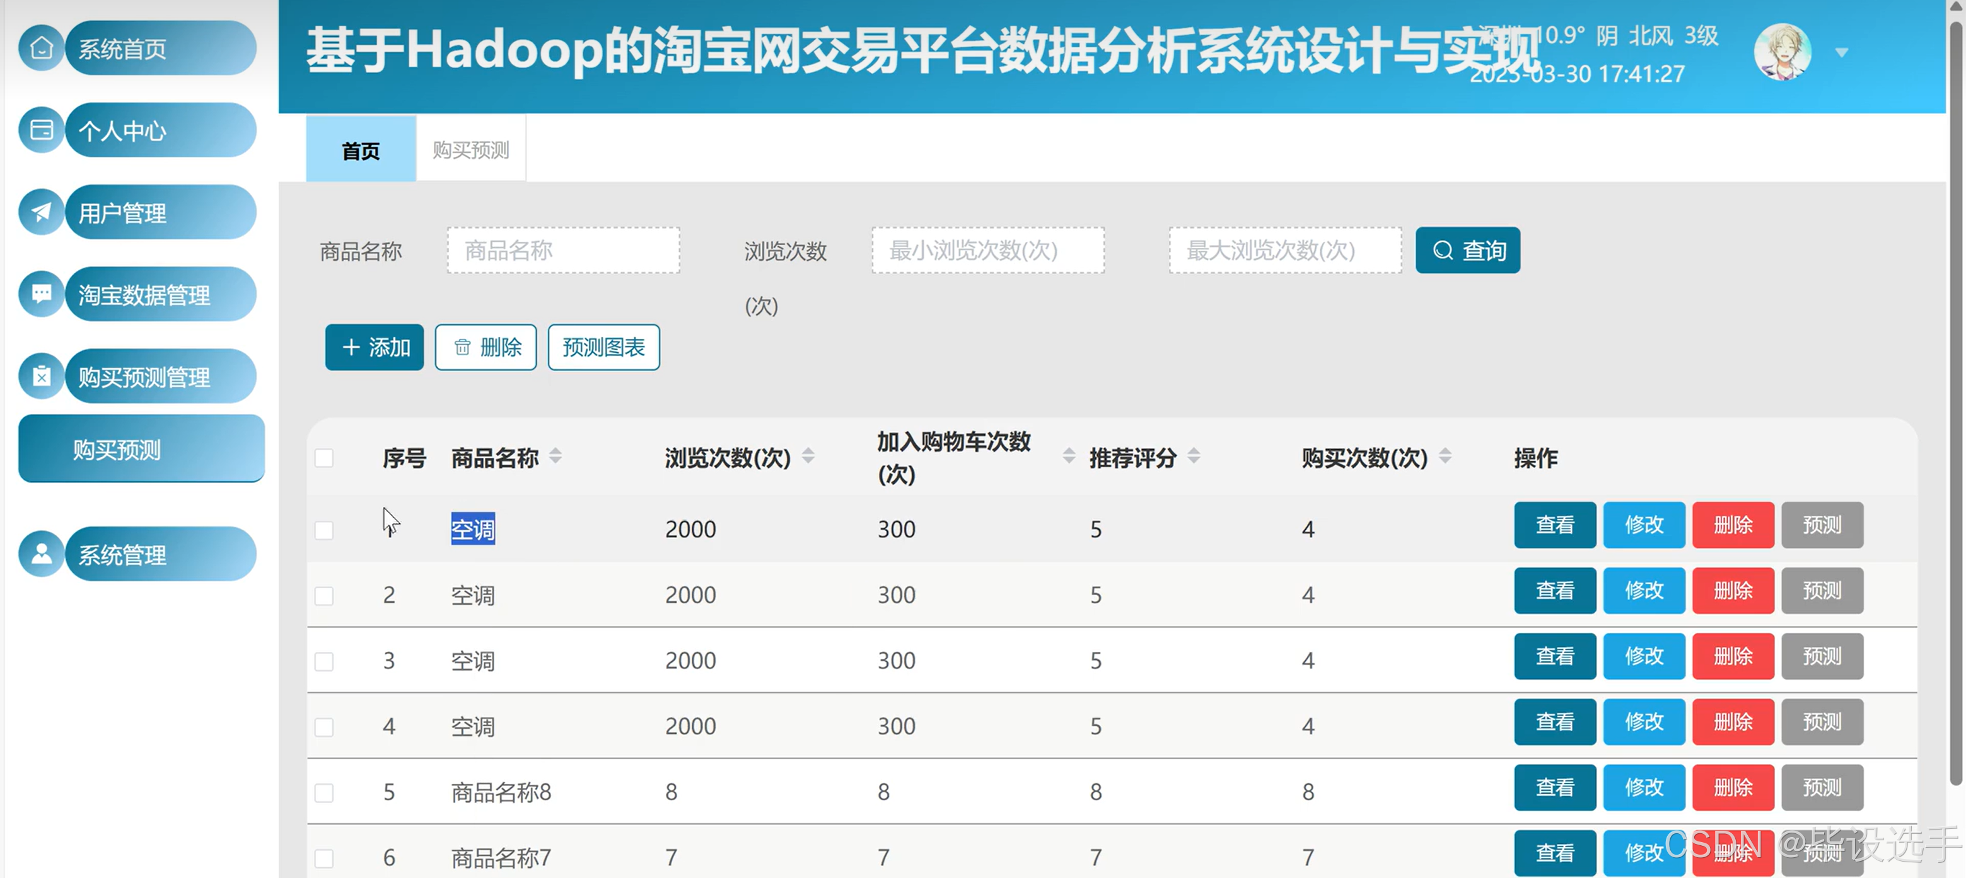
Task: Select the 购买预测 submenu item
Action: [141, 449]
